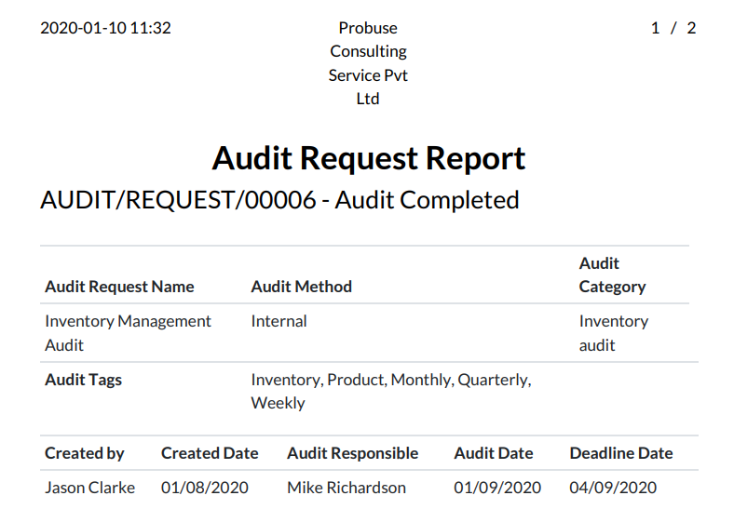Select the Inventory Management Audit cell
734x509 pixels.
[x=128, y=333]
